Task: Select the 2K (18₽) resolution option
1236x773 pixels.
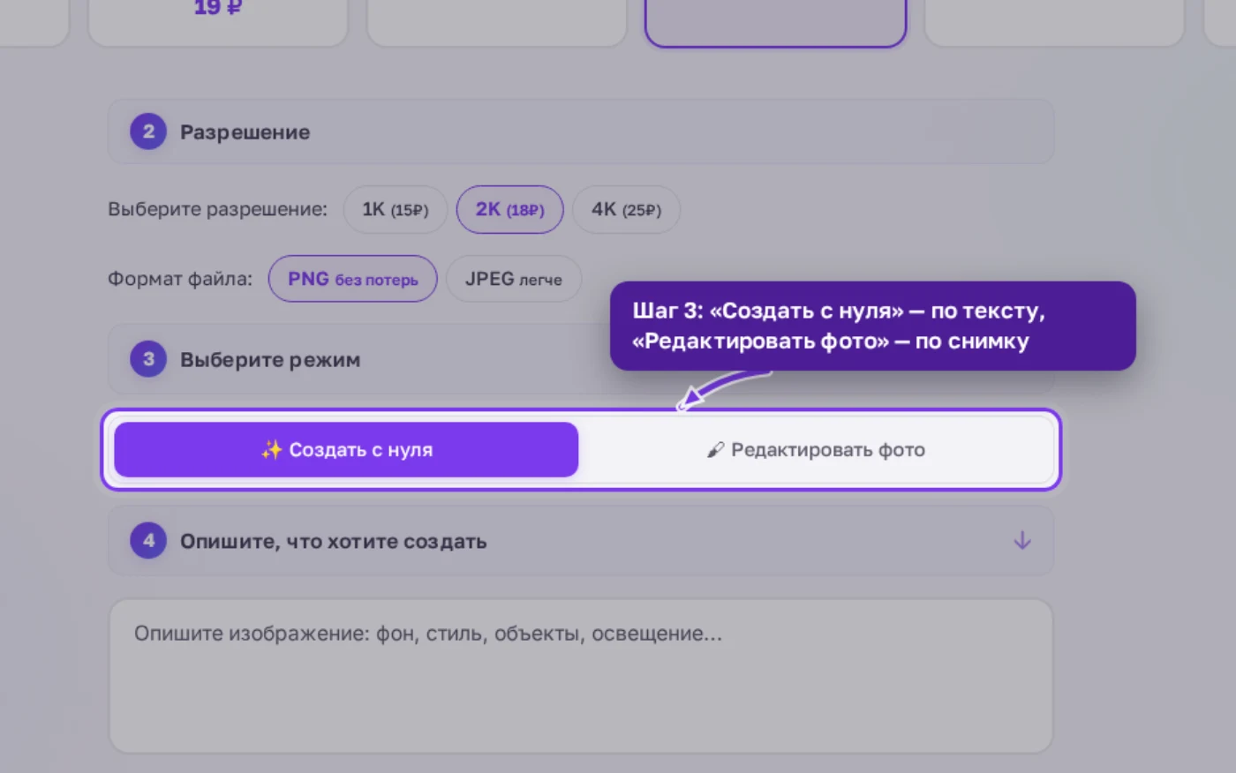Action: pos(509,210)
